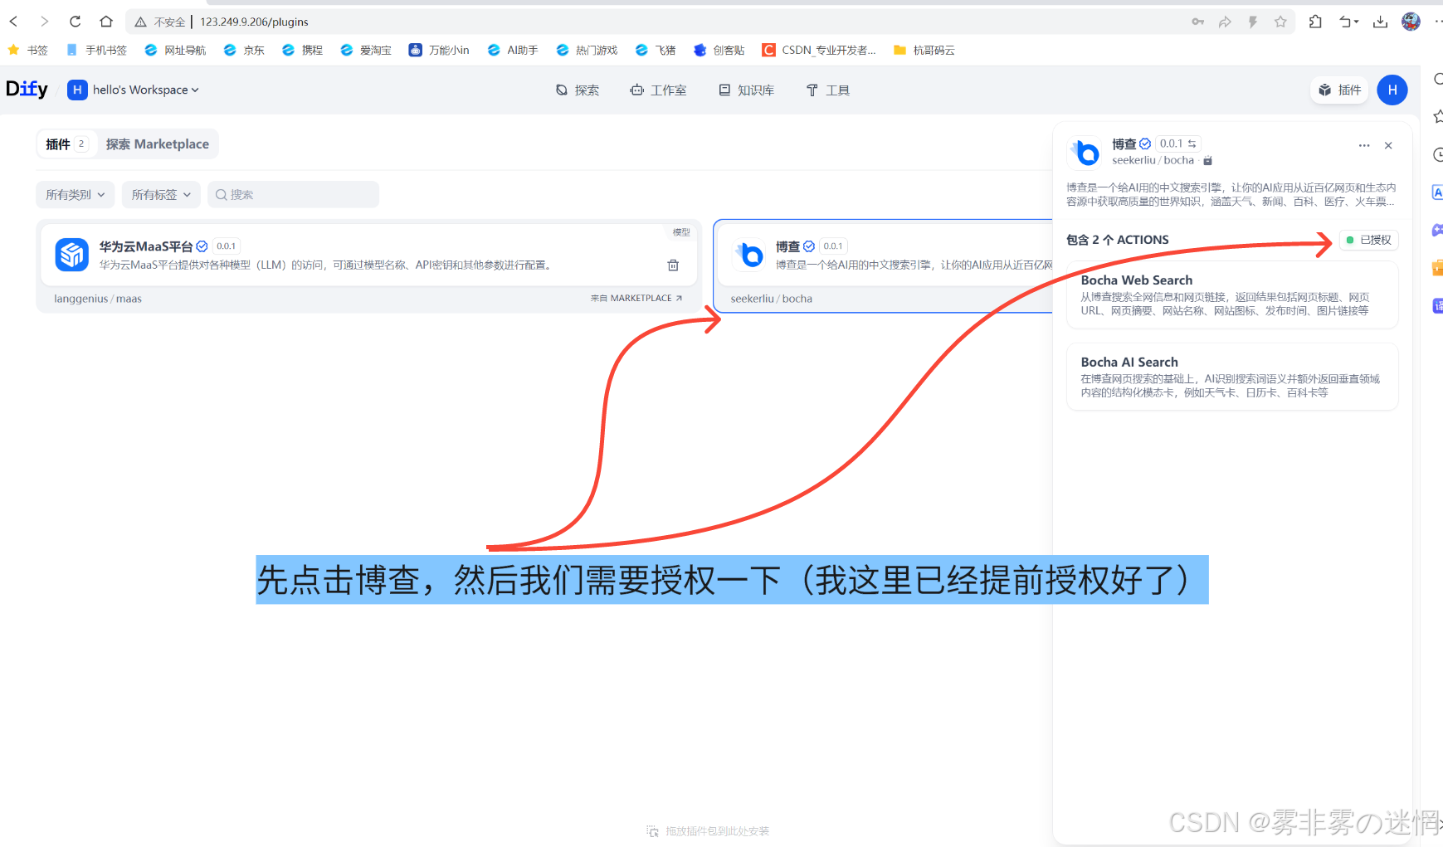Screen dimensions: 1443x847
Task: Click the 博查 logo in detail panel
Action: point(1085,153)
